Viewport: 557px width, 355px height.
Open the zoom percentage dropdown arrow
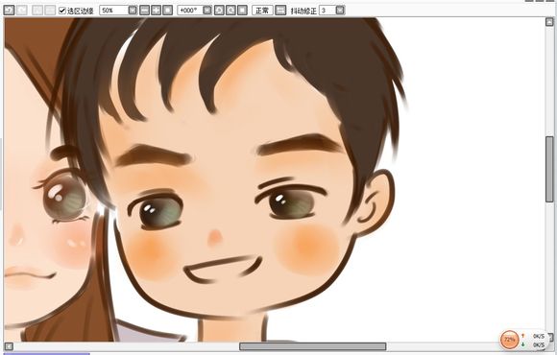(133, 11)
